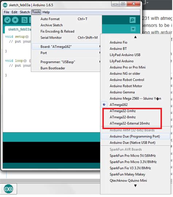Maximize the Arduino window
The height and width of the screenshot is (197, 173).
coord(123,4)
